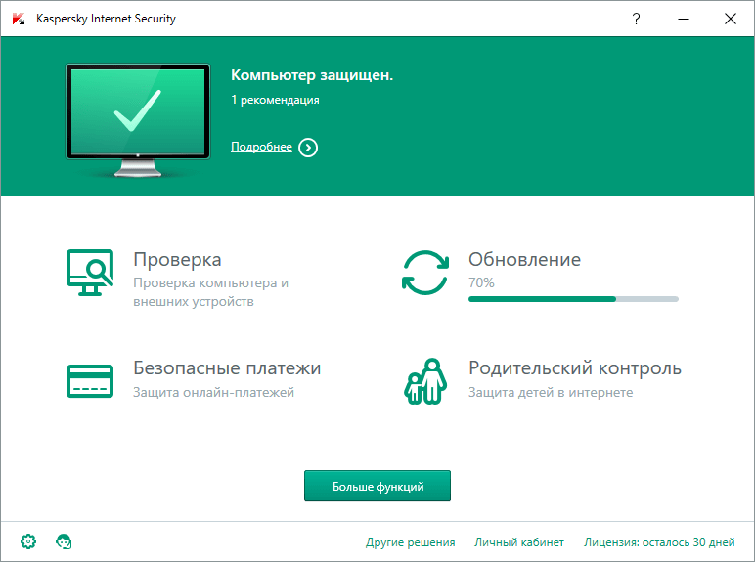Open the Scan (Проверка) monitor icon
The width and height of the screenshot is (755, 562).
pyautogui.click(x=90, y=273)
